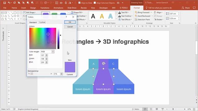Viewport: 198px width, 111px height.
Task: Apply the green shape style preset
Action: 54,14
